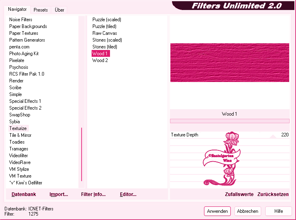The image size is (296, 220).
Task: Select Tramages category
Action: pyautogui.click(x=19, y=149)
